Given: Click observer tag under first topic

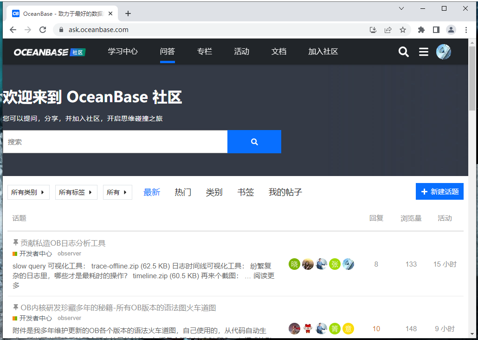Looking at the screenshot, I should pos(70,253).
